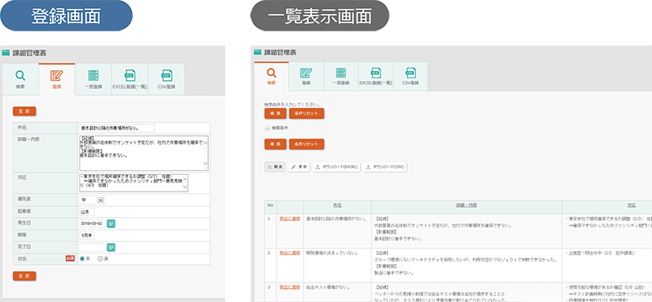
Task: Select the 未 status radio button
Action: pos(82,259)
